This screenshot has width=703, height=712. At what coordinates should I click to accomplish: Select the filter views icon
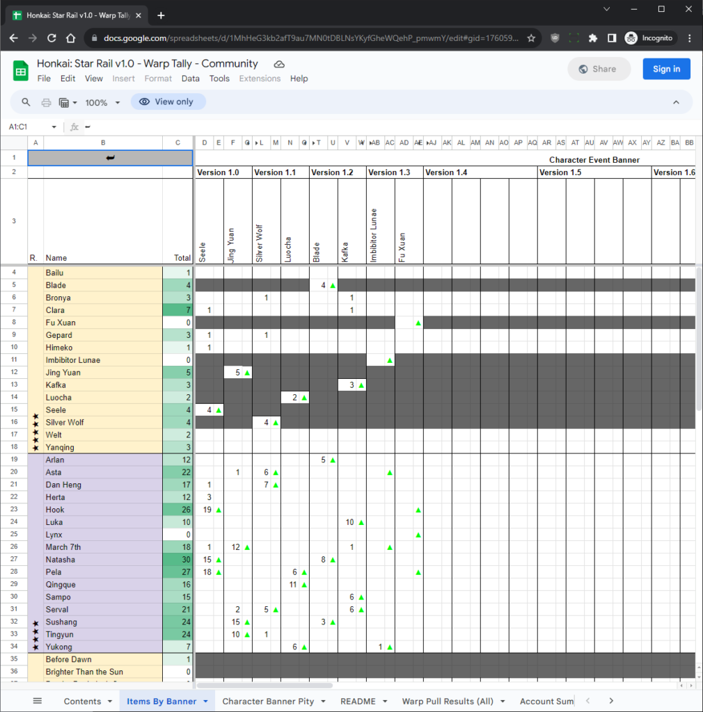pos(65,102)
